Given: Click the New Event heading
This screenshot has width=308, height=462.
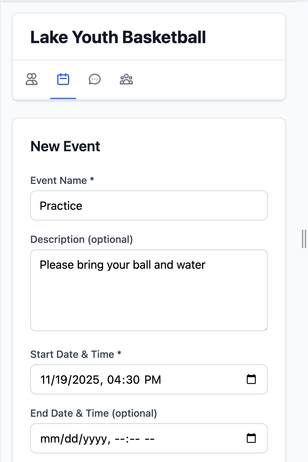Looking at the screenshot, I should [65, 146].
